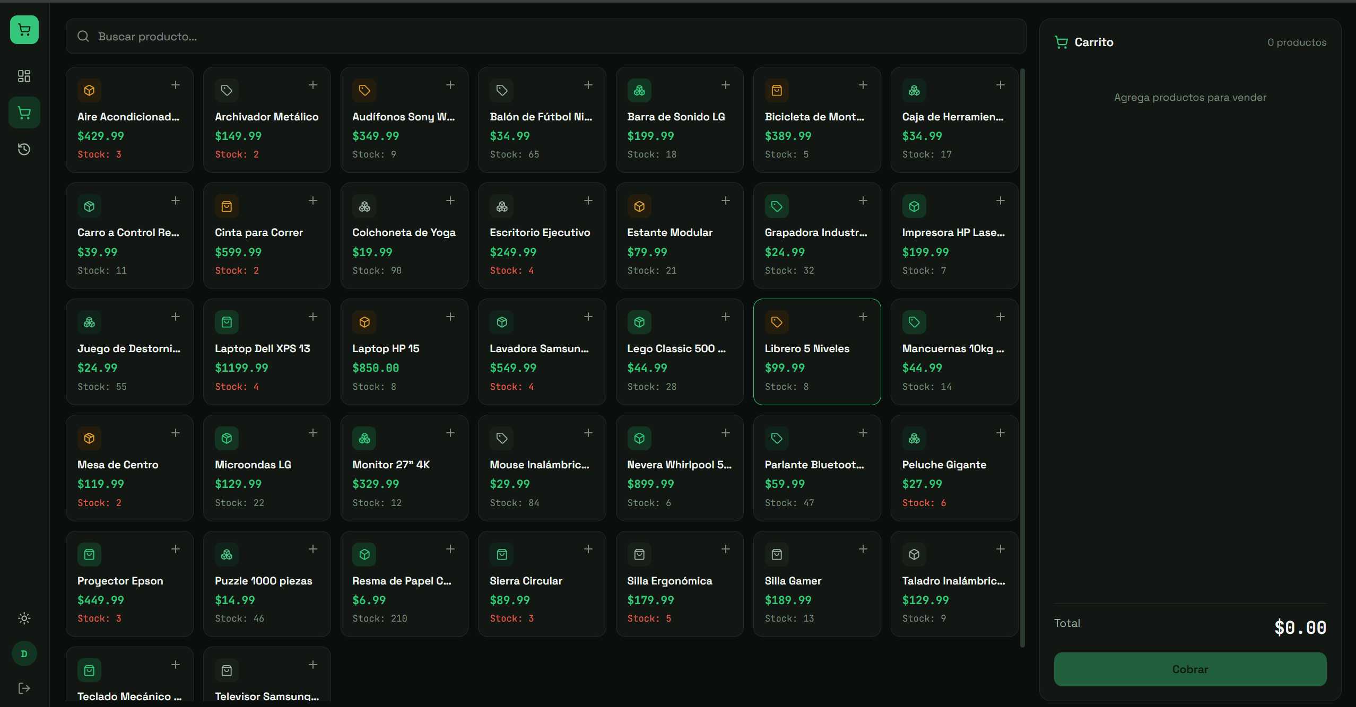Focus the Buscar producto search field
The height and width of the screenshot is (707, 1356).
click(x=546, y=37)
